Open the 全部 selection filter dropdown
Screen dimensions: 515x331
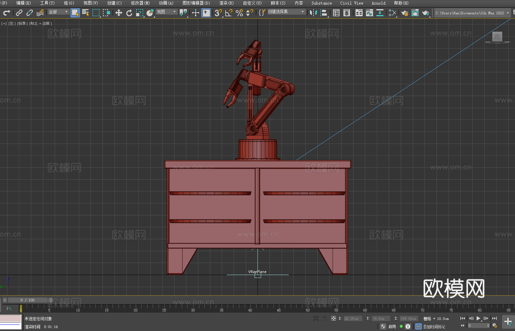(58, 12)
